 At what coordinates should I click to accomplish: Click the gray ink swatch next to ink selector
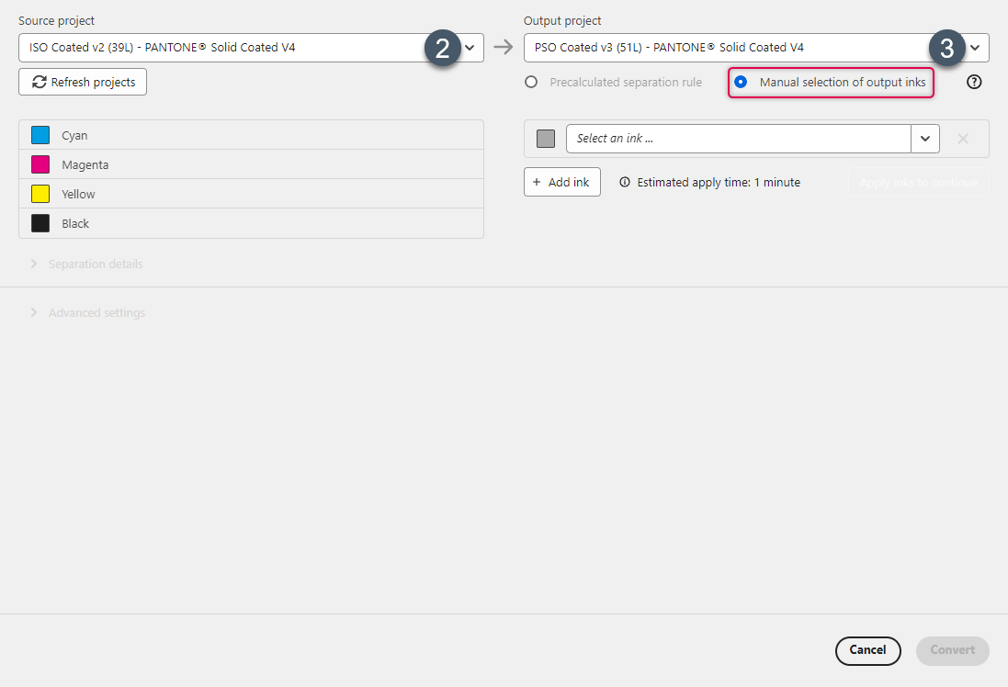pyautogui.click(x=545, y=139)
